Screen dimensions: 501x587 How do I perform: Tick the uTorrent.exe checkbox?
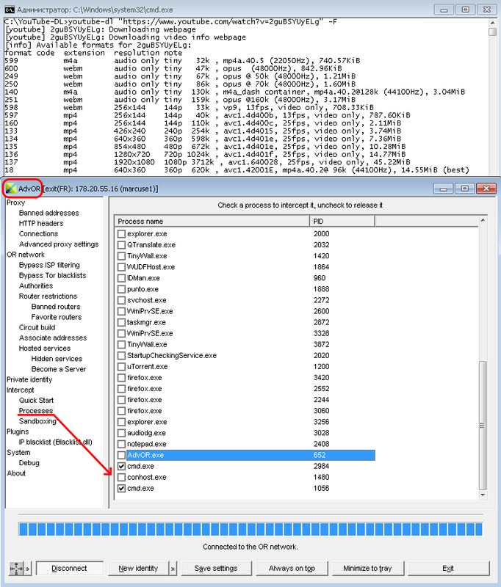121,366
